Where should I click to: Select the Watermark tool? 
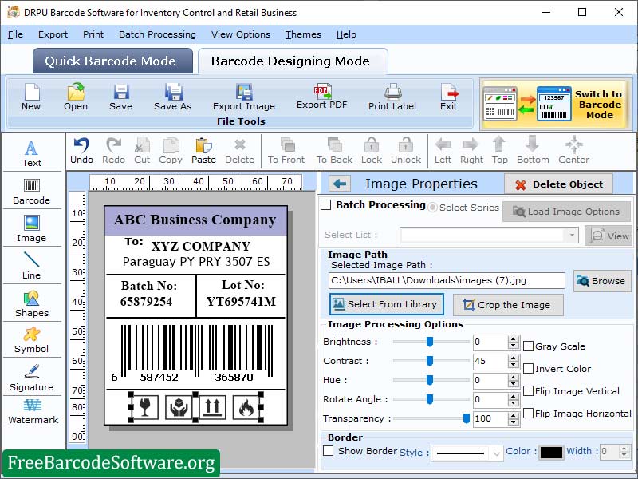32,414
